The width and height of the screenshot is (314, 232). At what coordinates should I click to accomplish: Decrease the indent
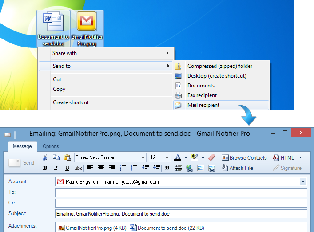145,168
